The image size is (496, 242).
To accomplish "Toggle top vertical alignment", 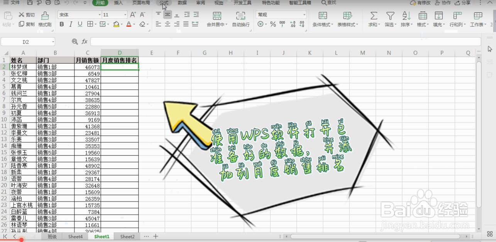I will click(158, 15).
